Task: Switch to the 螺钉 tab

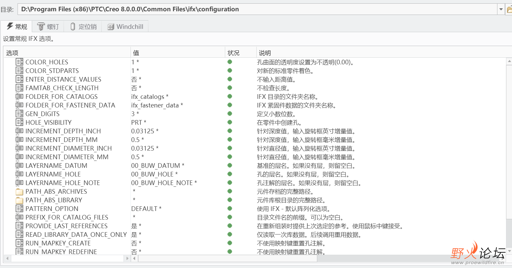Action: coord(48,27)
